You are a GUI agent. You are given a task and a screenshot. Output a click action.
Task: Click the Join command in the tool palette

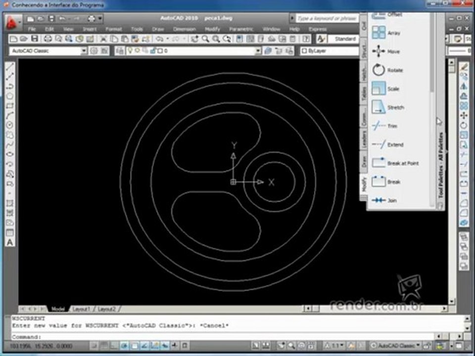(384, 200)
